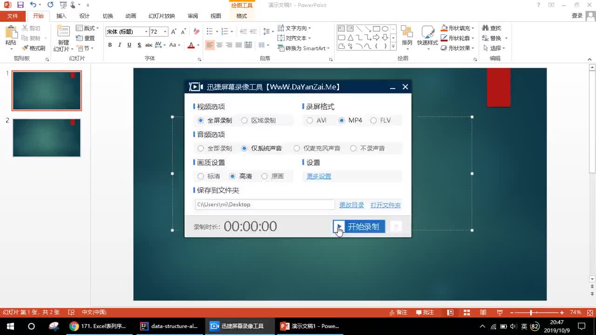Viewport: 596px width, 335px height.
Task: Select full screen recording (全屏录制)
Action: click(x=215, y=121)
